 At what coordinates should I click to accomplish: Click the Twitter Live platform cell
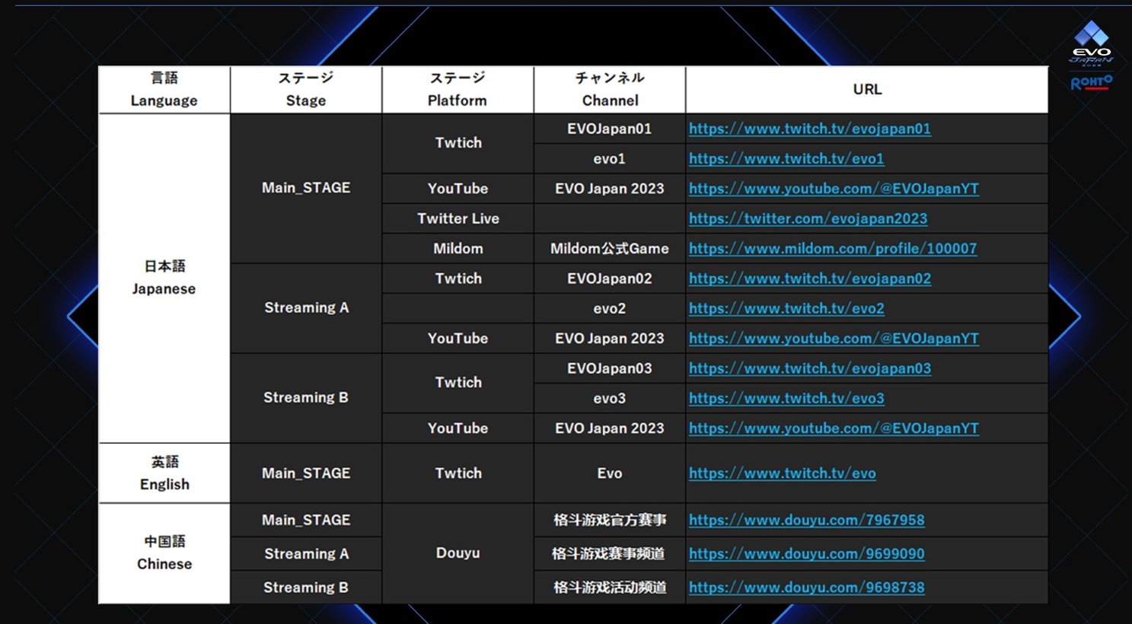pyautogui.click(x=458, y=218)
